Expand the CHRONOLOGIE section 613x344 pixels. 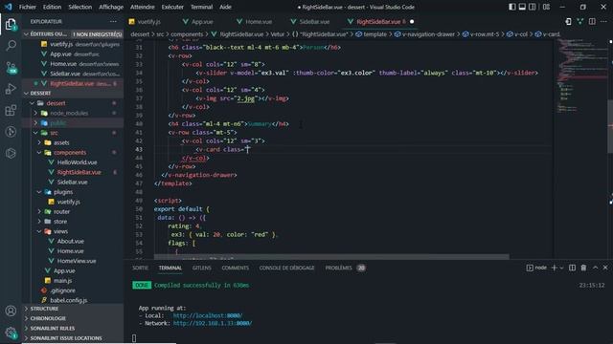point(73,318)
